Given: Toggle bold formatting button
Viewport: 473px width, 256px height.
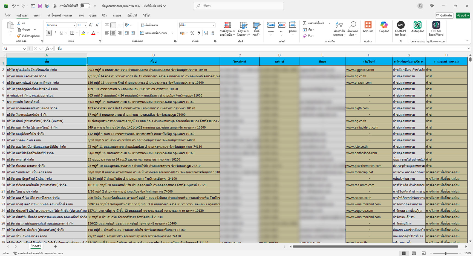Looking at the screenshot, I should coord(49,33).
